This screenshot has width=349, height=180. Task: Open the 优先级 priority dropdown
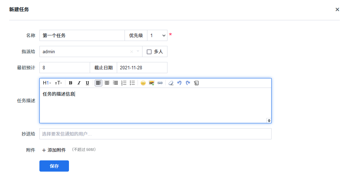coord(157,35)
